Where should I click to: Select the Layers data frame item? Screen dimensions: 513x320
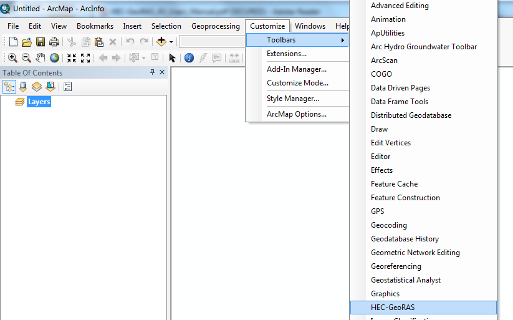[x=39, y=102]
